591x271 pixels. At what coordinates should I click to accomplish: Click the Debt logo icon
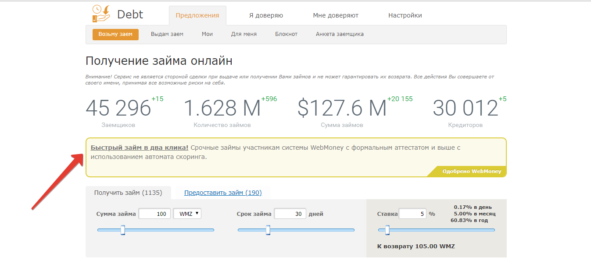(101, 14)
